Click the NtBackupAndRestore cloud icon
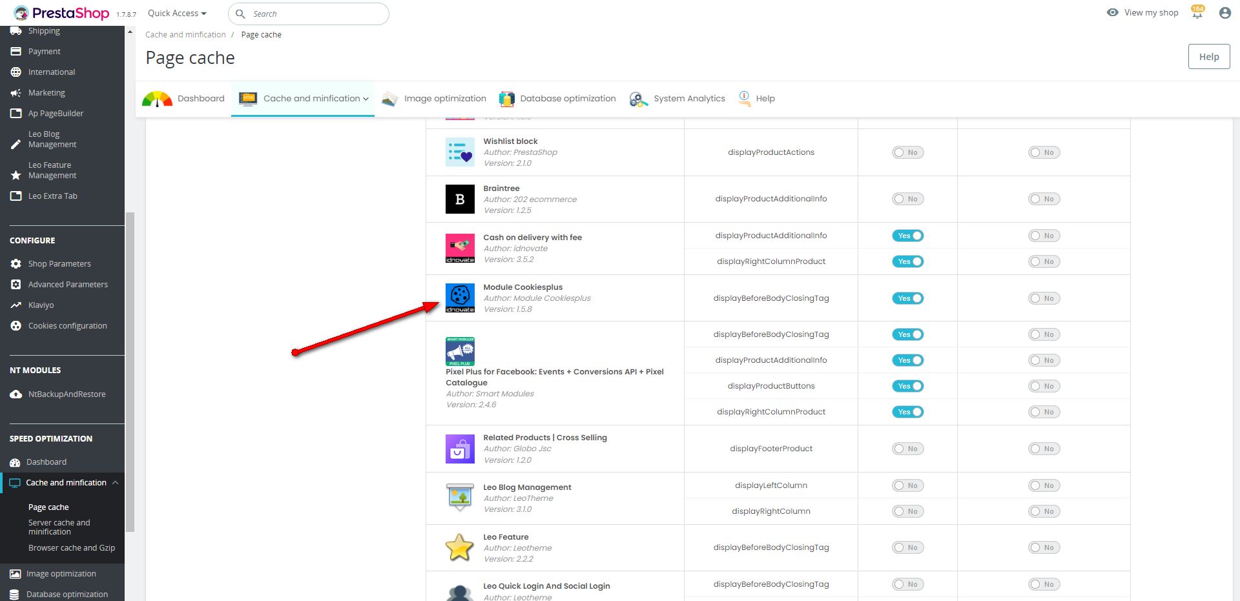This screenshot has width=1240, height=601. coord(16,394)
